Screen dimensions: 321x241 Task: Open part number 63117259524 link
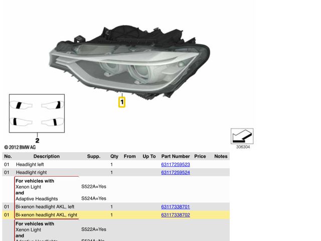click(176, 173)
